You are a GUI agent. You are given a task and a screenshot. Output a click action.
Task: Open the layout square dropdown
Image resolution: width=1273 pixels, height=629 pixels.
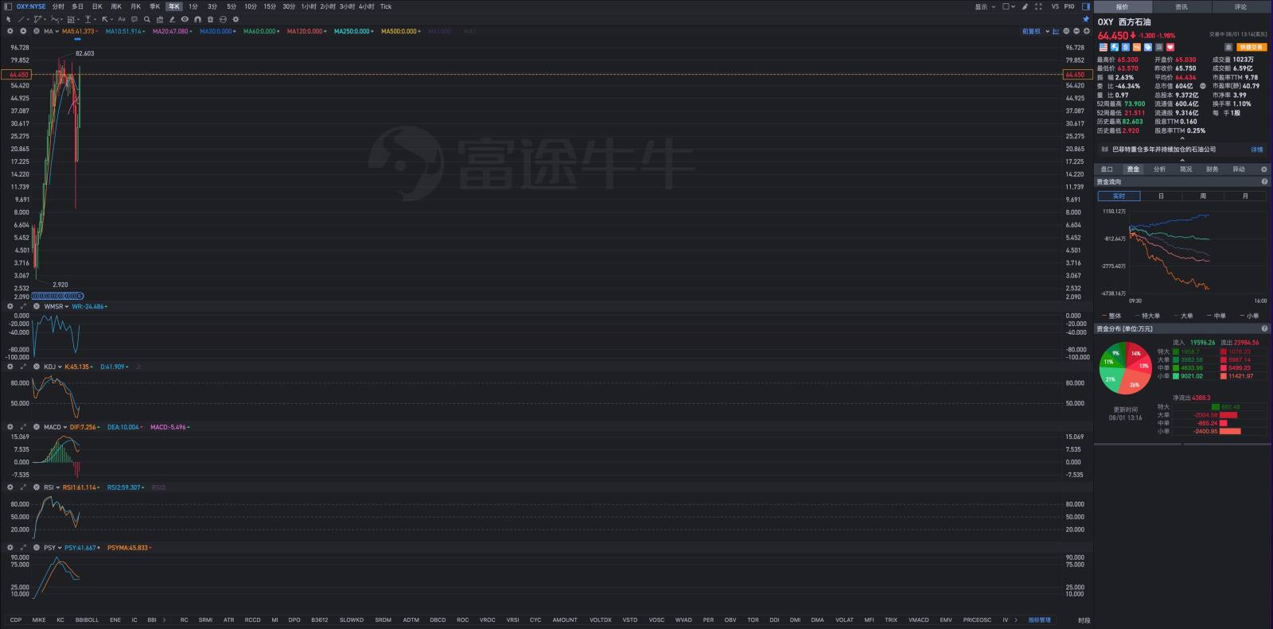[1008, 6]
